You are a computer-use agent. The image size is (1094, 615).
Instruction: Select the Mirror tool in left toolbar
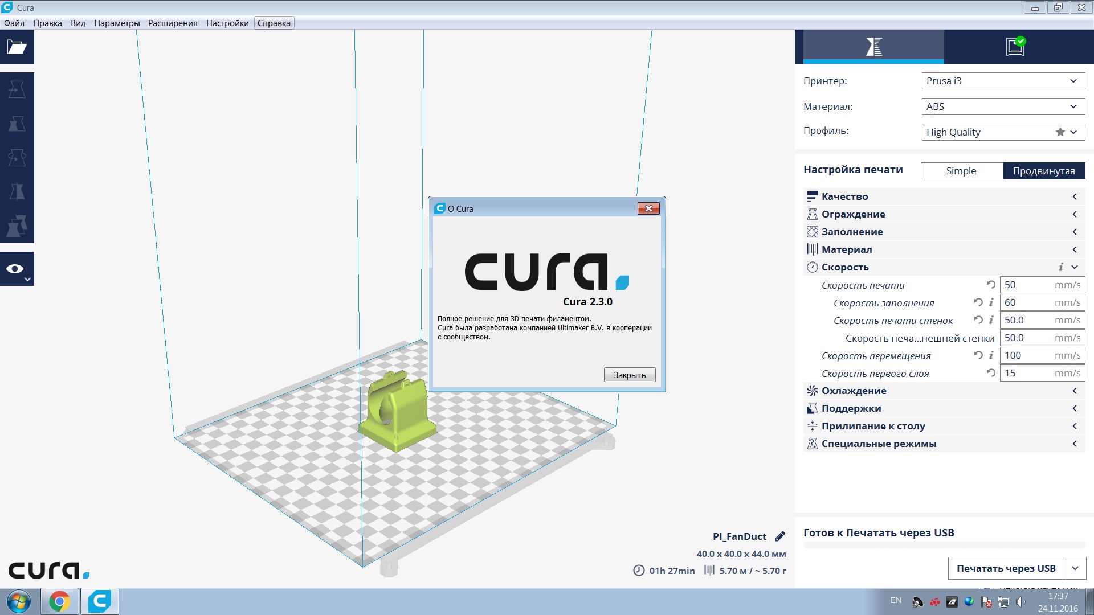click(x=17, y=192)
